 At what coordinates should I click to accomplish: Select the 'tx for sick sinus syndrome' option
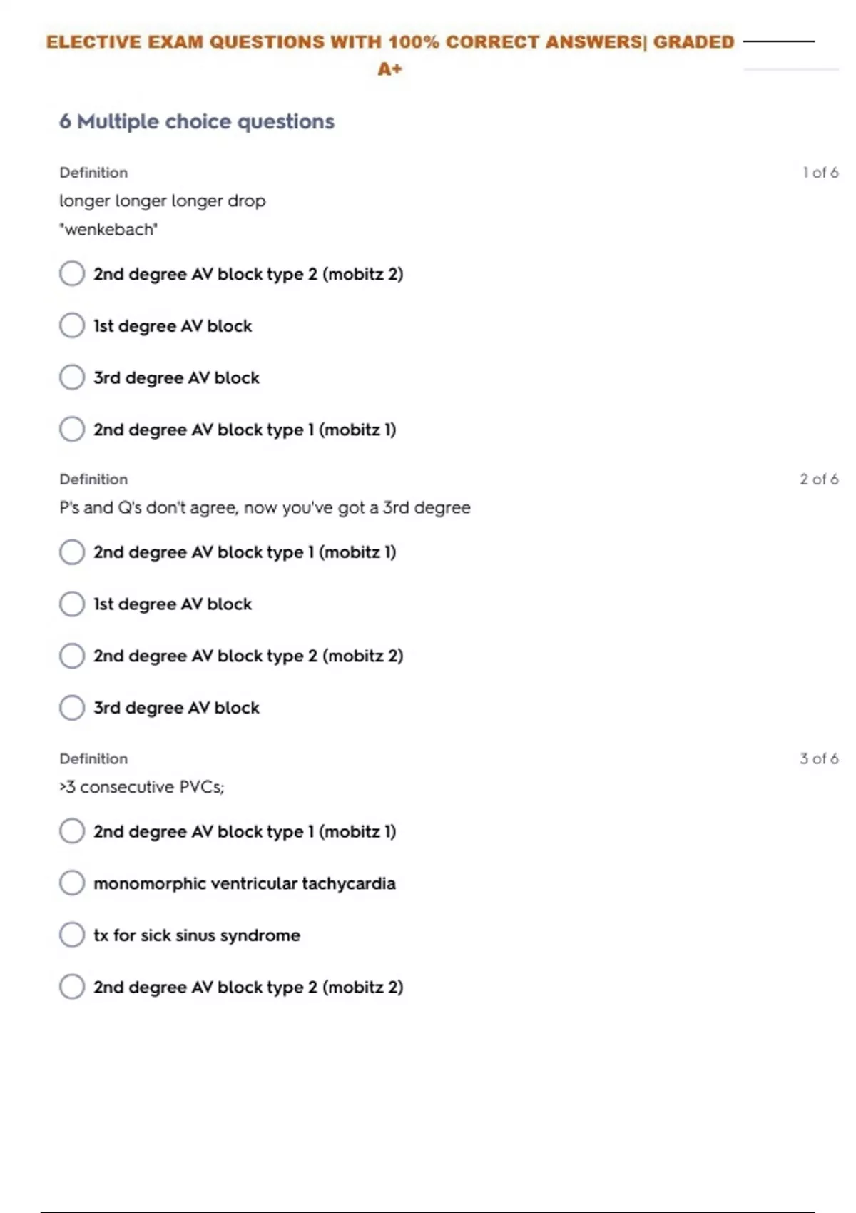[x=72, y=935]
